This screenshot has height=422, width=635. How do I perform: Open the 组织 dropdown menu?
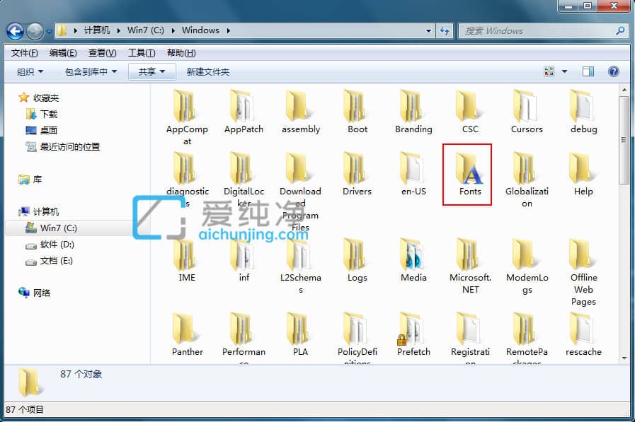pyautogui.click(x=30, y=72)
